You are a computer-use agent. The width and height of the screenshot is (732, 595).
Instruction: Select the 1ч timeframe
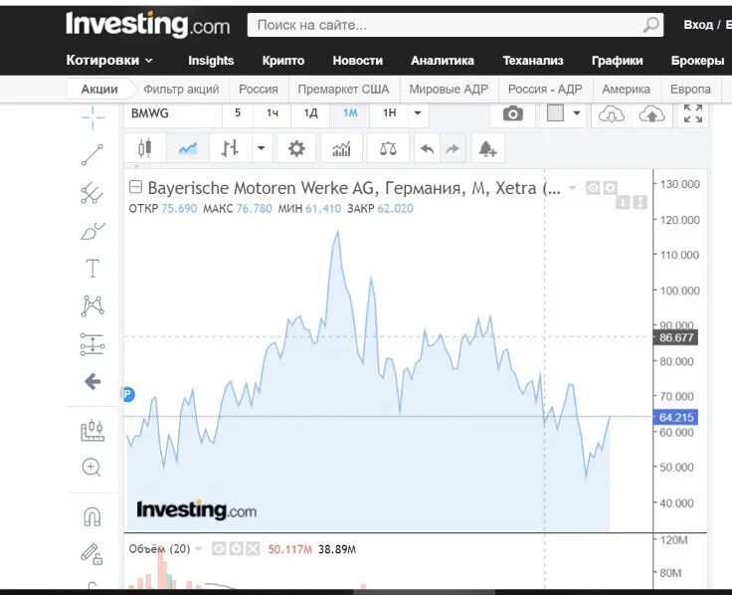coord(273,113)
